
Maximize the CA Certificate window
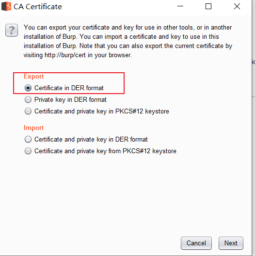point(208,6)
